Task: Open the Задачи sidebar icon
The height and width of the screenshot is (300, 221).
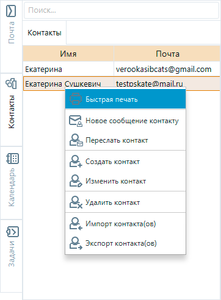Action: 12,232
